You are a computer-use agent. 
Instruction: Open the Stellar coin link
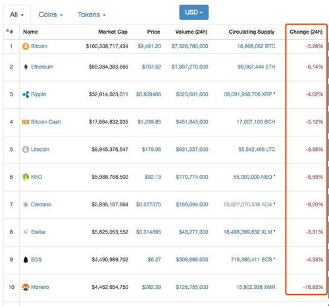click(x=38, y=232)
